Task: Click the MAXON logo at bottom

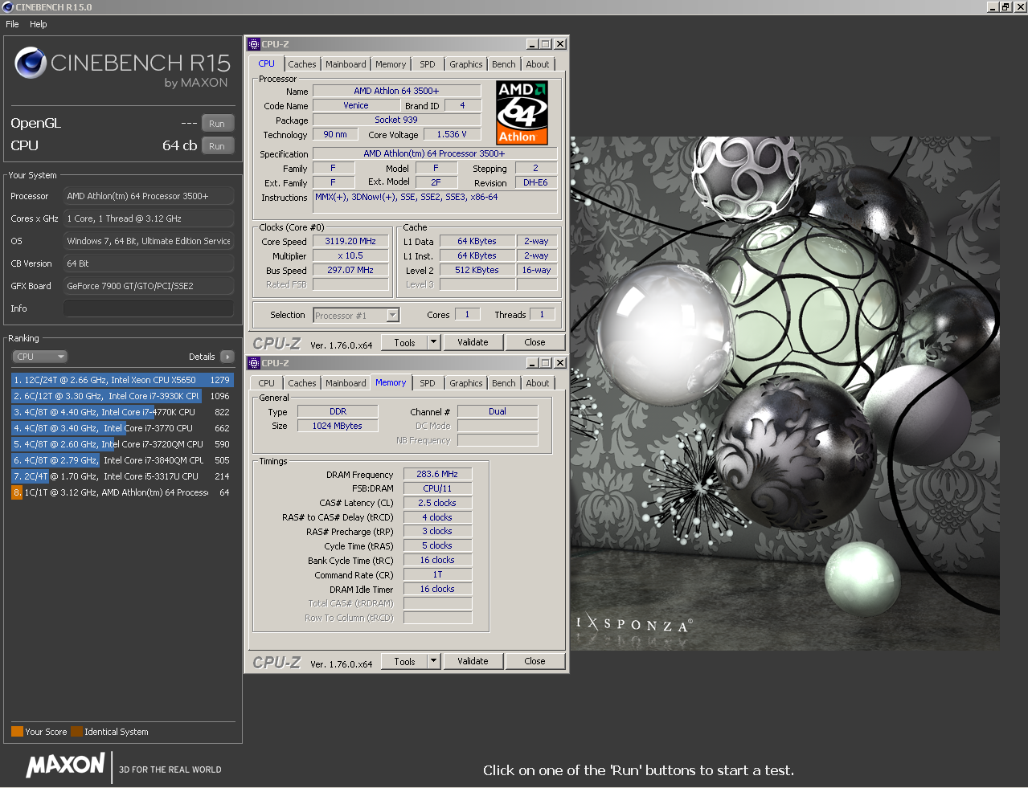Action: (66, 765)
